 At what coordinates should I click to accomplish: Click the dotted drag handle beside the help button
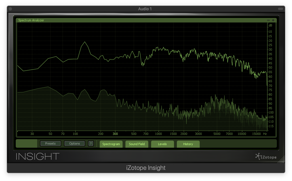point(97,143)
